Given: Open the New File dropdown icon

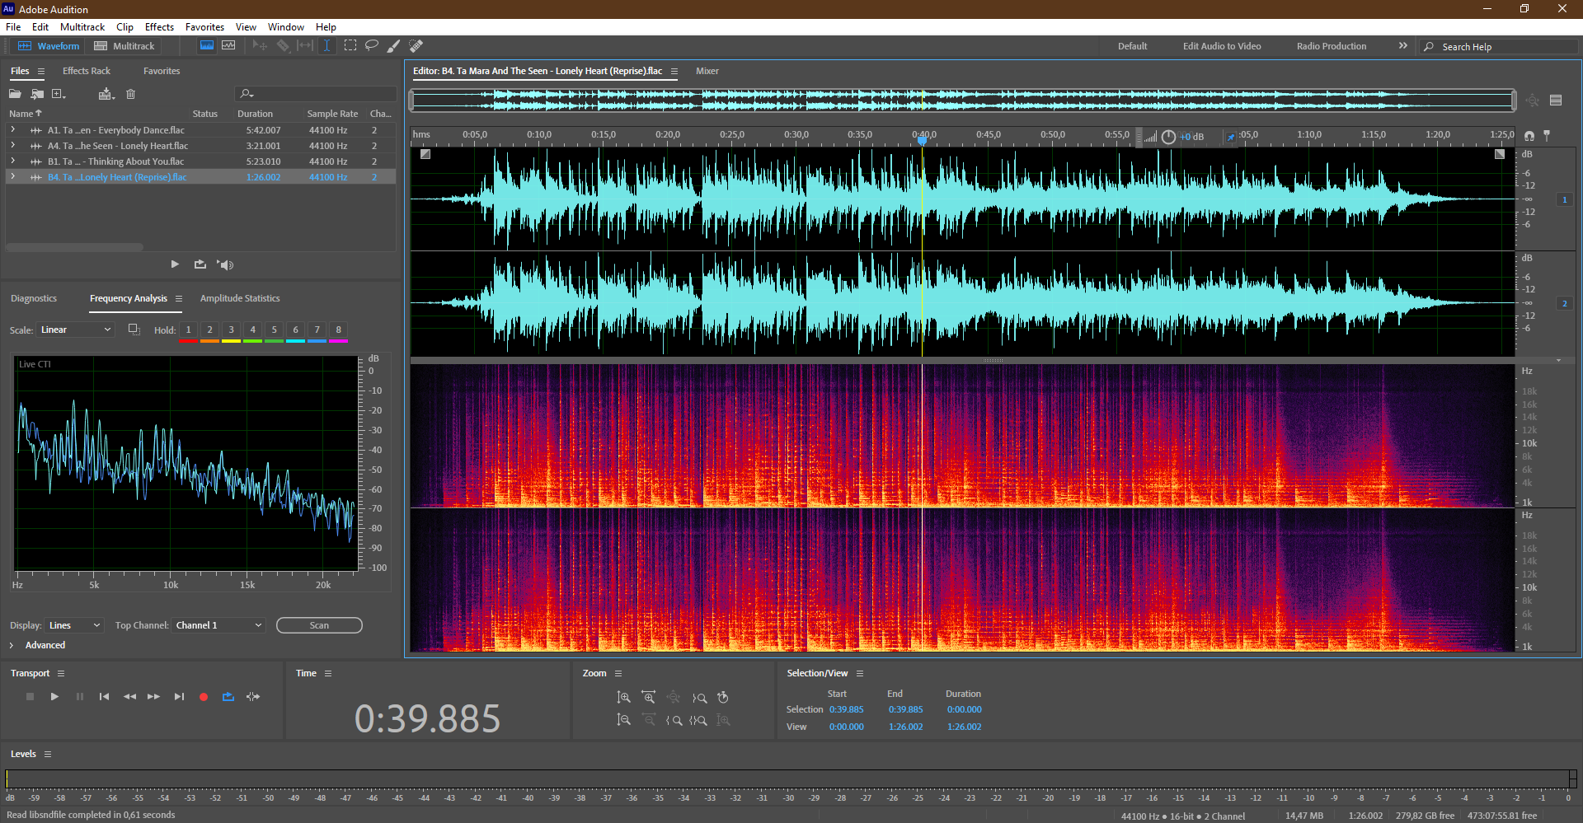Looking at the screenshot, I should (59, 94).
